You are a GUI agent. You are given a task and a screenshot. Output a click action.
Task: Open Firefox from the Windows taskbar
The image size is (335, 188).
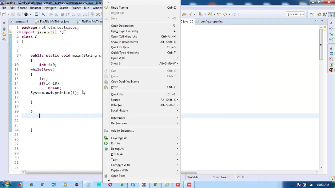coord(20,185)
